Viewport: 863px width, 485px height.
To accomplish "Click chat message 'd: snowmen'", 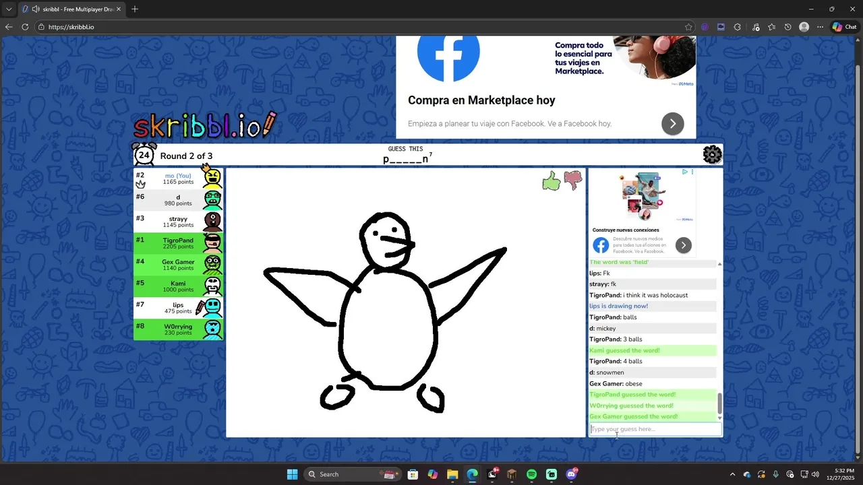I will pyautogui.click(x=607, y=373).
